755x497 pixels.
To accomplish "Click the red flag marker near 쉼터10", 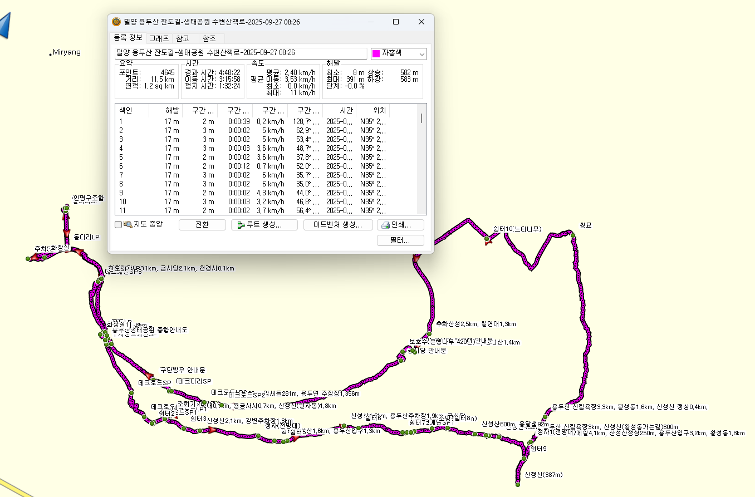I will pyautogui.click(x=488, y=241).
